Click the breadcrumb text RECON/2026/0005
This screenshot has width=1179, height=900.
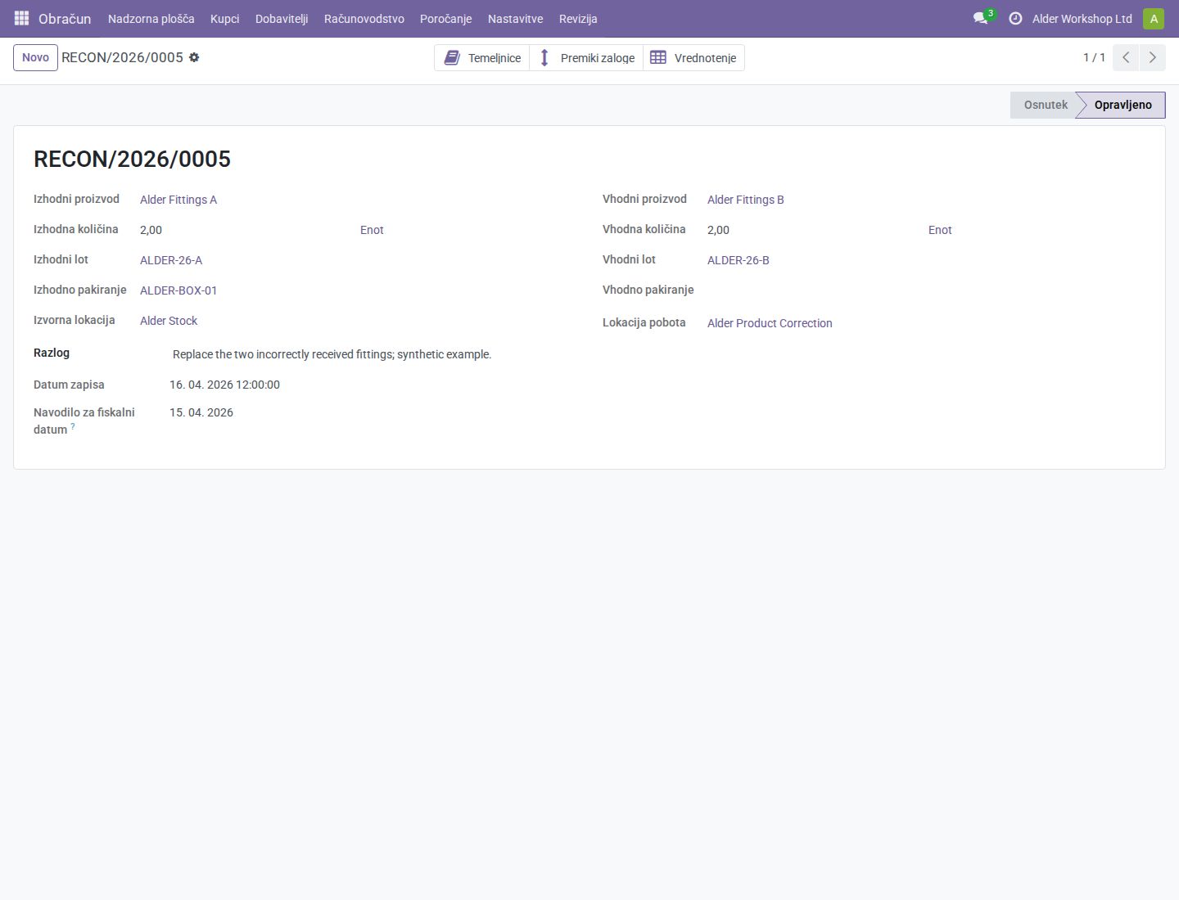pyautogui.click(x=122, y=57)
